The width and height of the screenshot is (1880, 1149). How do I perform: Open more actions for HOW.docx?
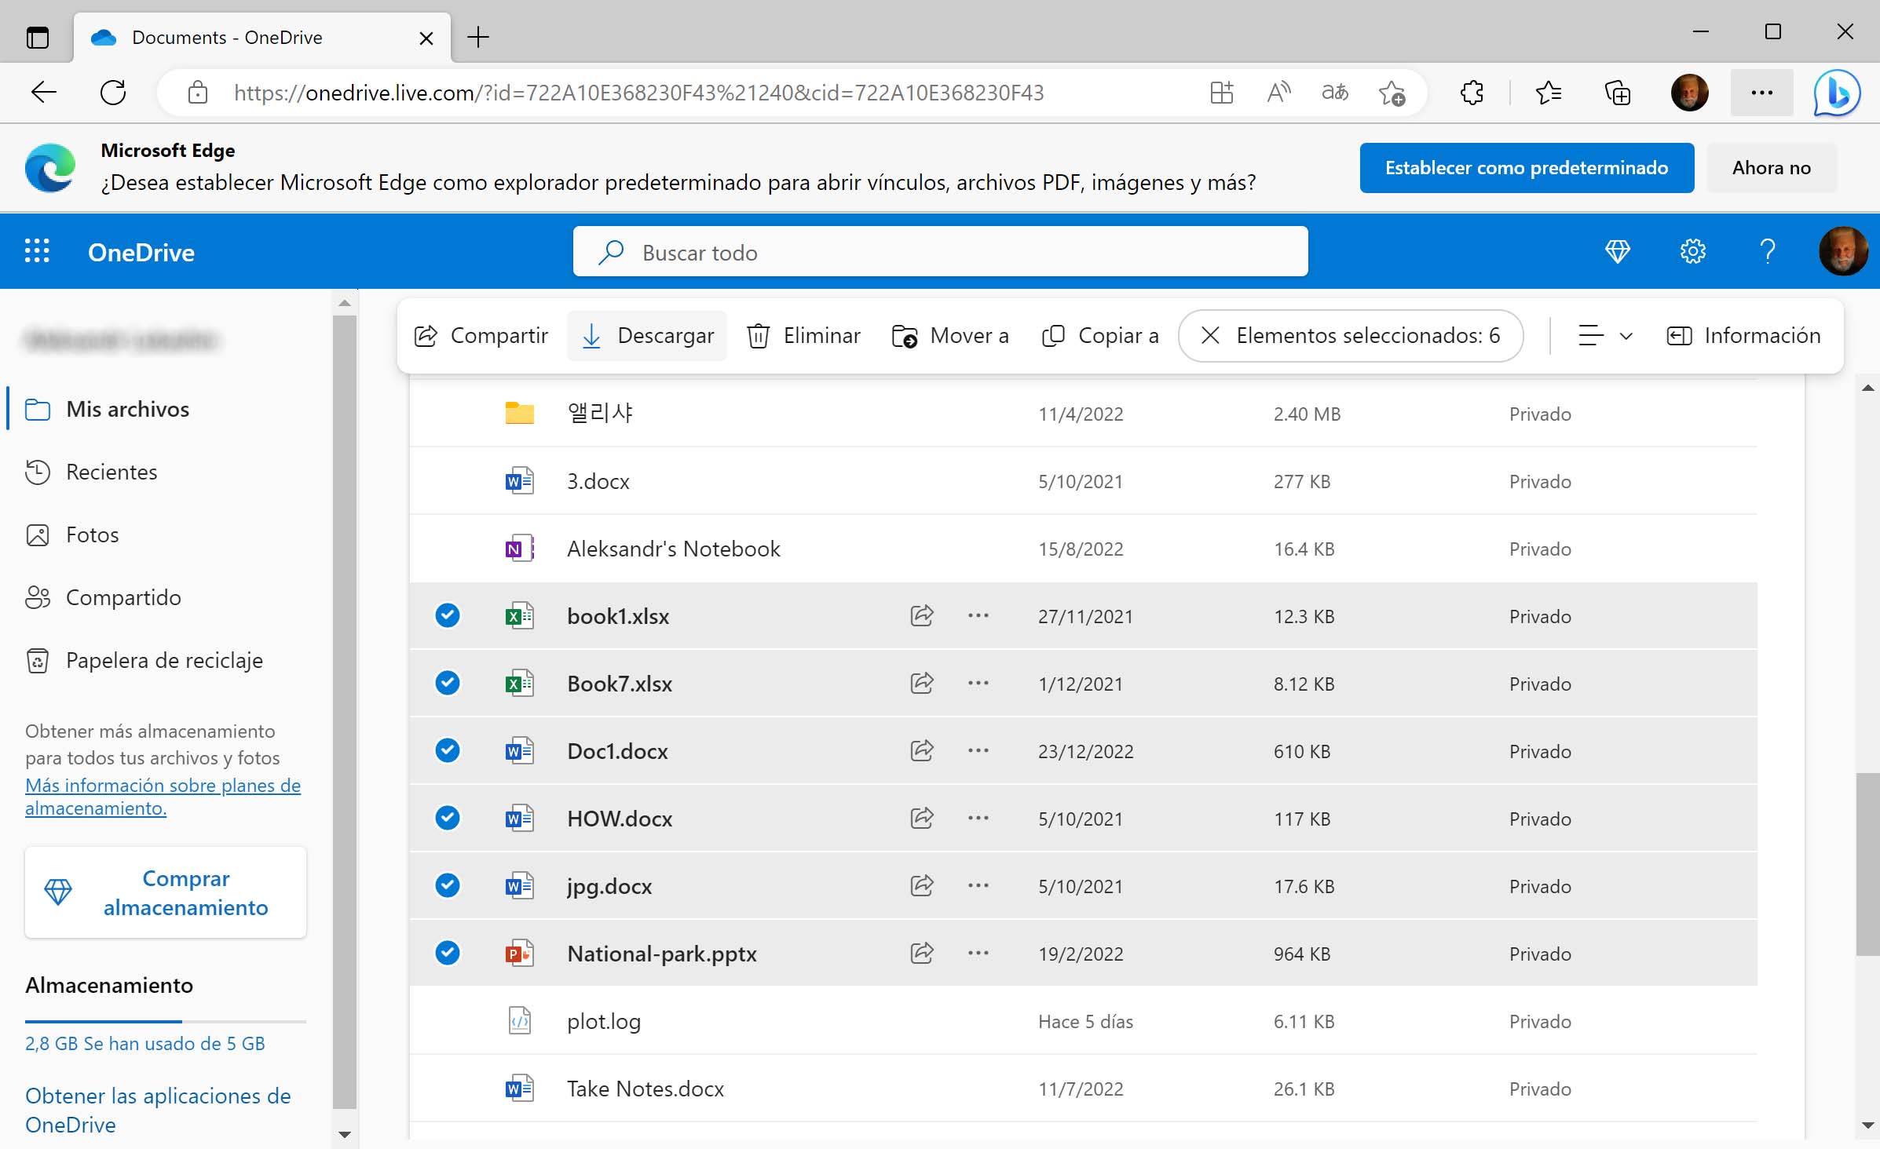[978, 819]
